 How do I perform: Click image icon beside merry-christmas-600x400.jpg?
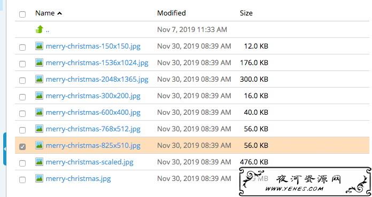(40, 112)
